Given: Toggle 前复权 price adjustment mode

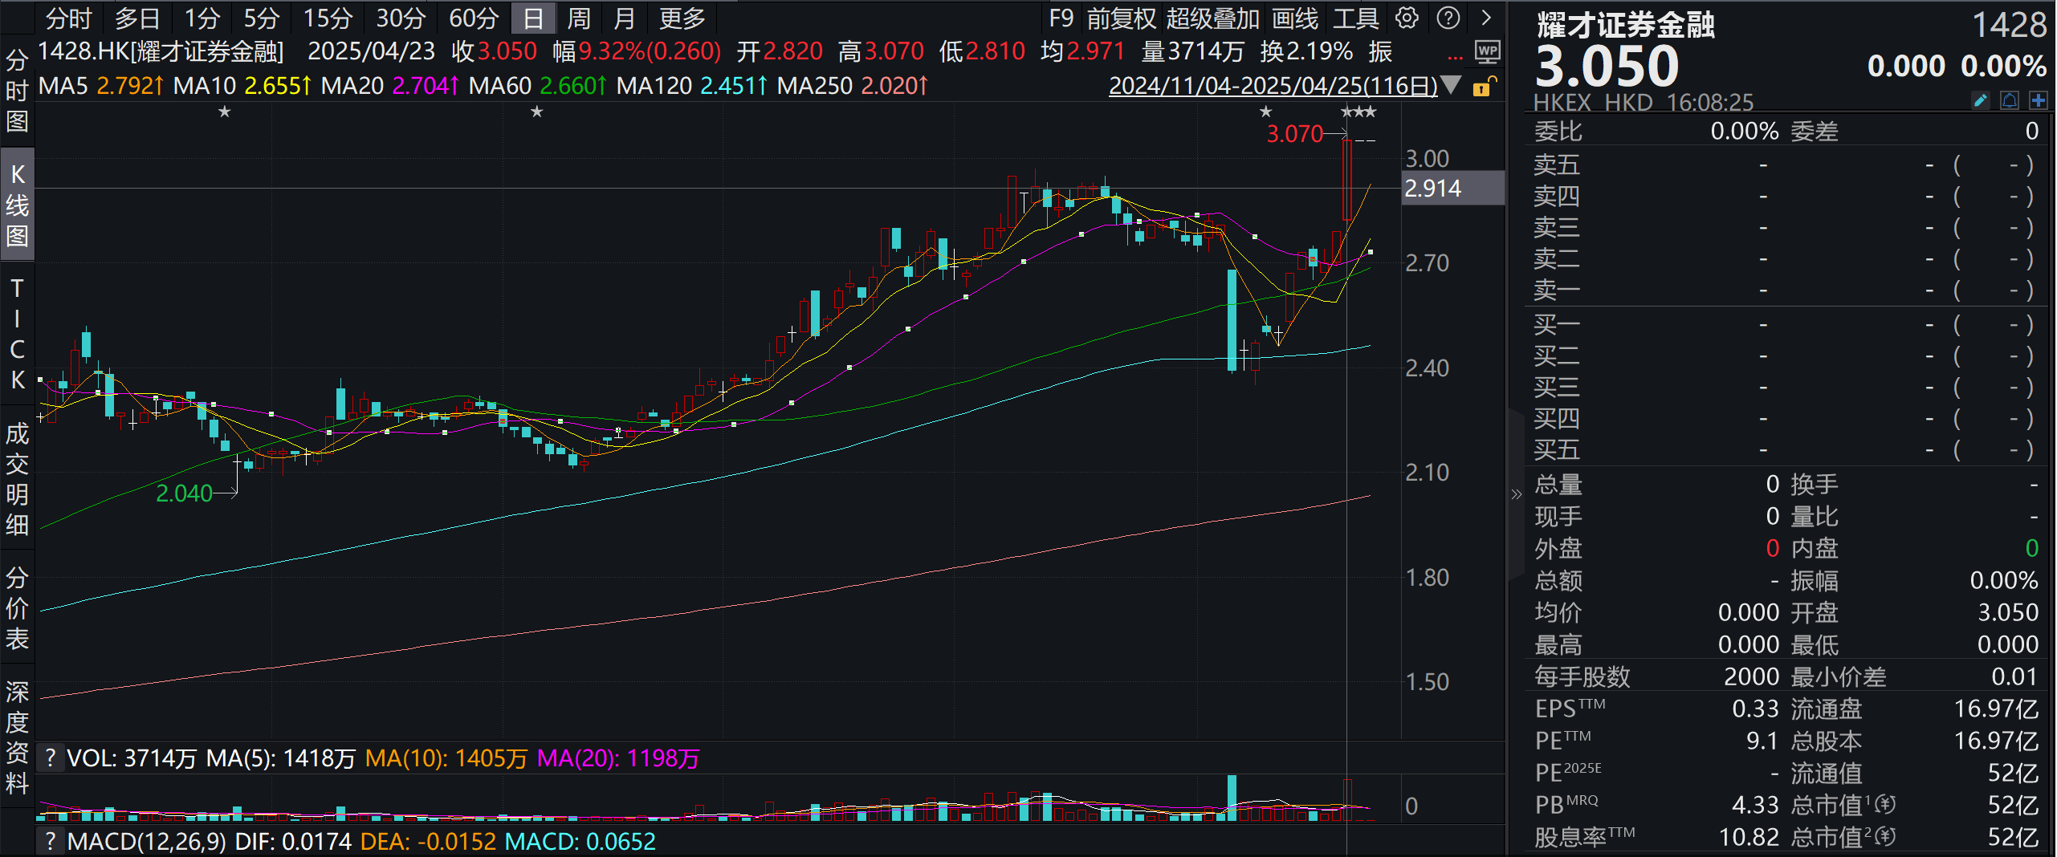Looking at the screenshot, I should point(1121,18).
